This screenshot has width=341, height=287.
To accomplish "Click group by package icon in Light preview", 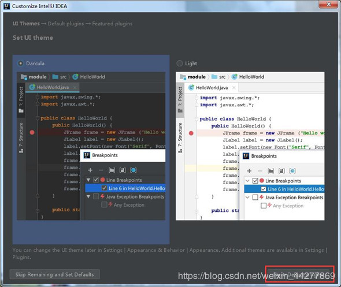I will (270, 171).
